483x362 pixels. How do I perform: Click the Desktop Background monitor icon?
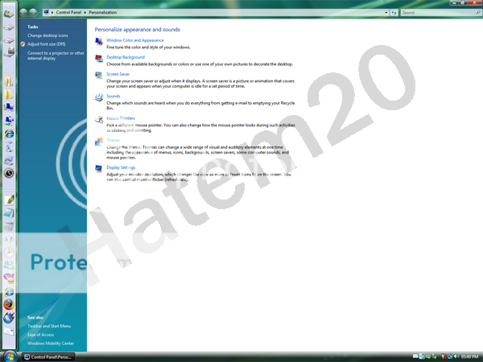click(x=99, y=59)
